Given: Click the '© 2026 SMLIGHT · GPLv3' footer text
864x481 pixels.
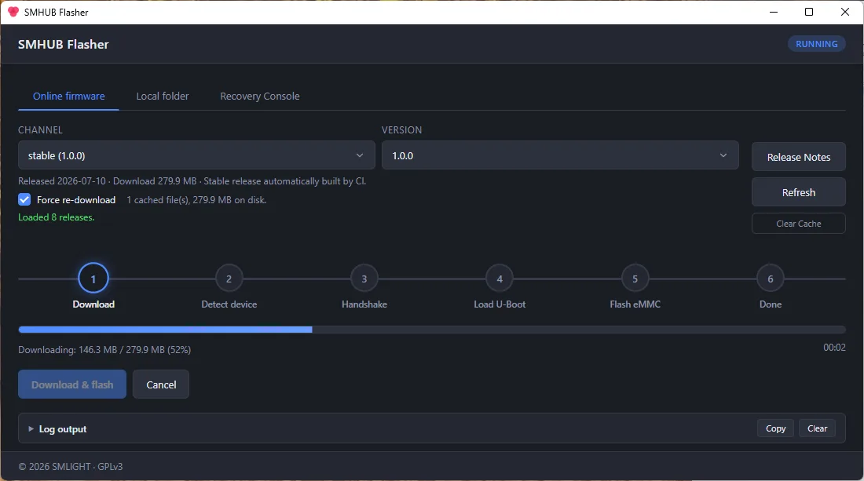Looking at the screenshot, I should (x=71, y=466).
